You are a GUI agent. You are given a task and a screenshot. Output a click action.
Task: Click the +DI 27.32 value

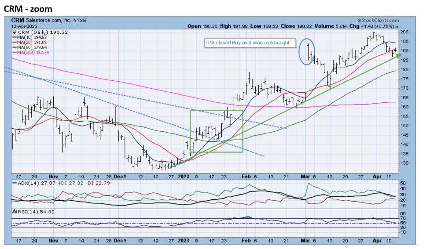pyautogui.click(x=70, y=183)
